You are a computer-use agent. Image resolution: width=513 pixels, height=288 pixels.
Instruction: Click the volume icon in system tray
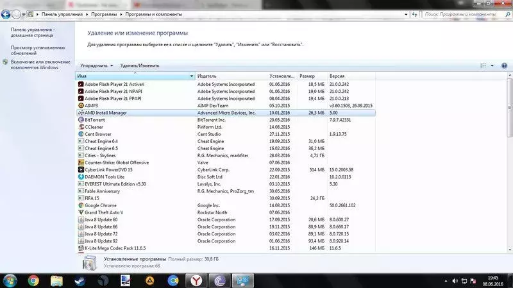point(455,281)
